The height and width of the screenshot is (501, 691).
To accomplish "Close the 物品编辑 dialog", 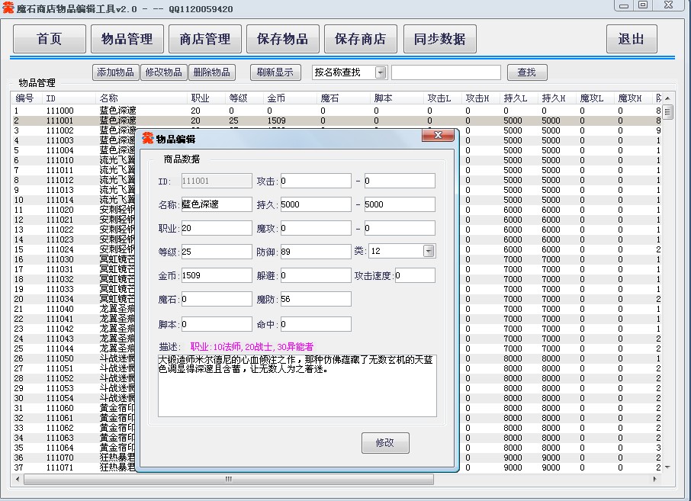I will (x=438, y=136).
